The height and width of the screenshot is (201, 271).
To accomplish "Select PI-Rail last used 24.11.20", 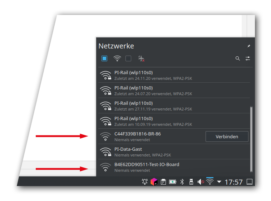I will [150, 75].
